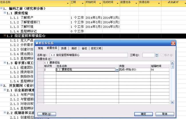Viewport: 186px width, 119px height.
Task: Collapse the 2.2 统制者和立法 group
Action: pyautogui.click(x=5, y=112)
